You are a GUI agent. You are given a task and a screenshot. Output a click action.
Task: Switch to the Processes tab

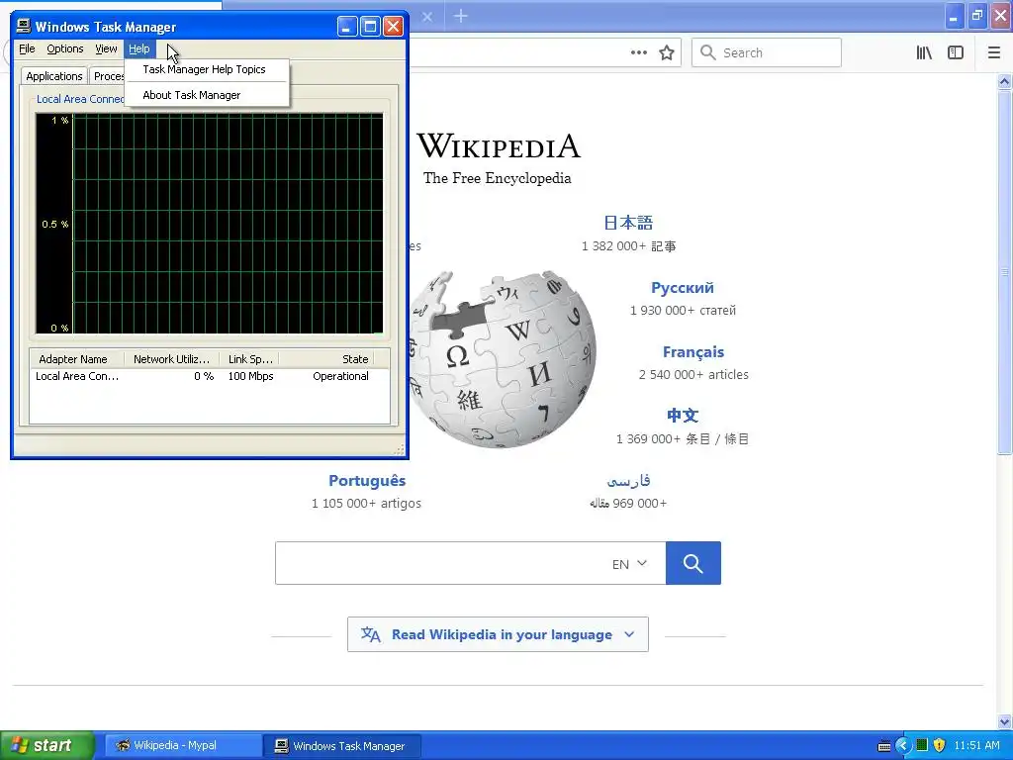[x=107, y=76]
